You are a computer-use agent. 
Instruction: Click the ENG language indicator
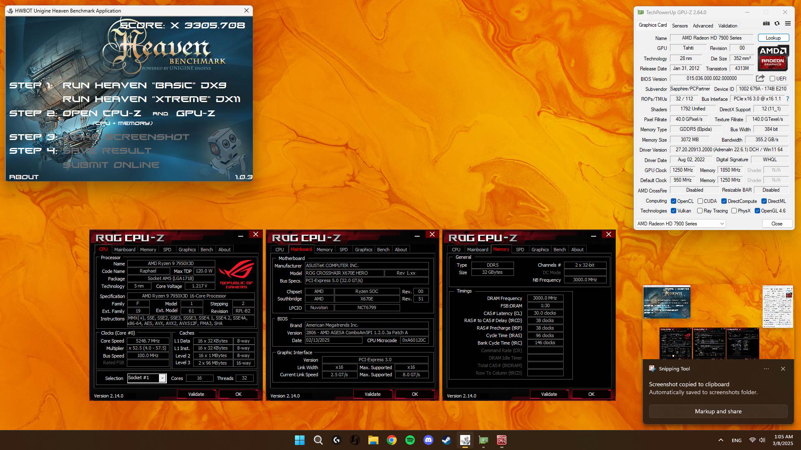[736, 440]
